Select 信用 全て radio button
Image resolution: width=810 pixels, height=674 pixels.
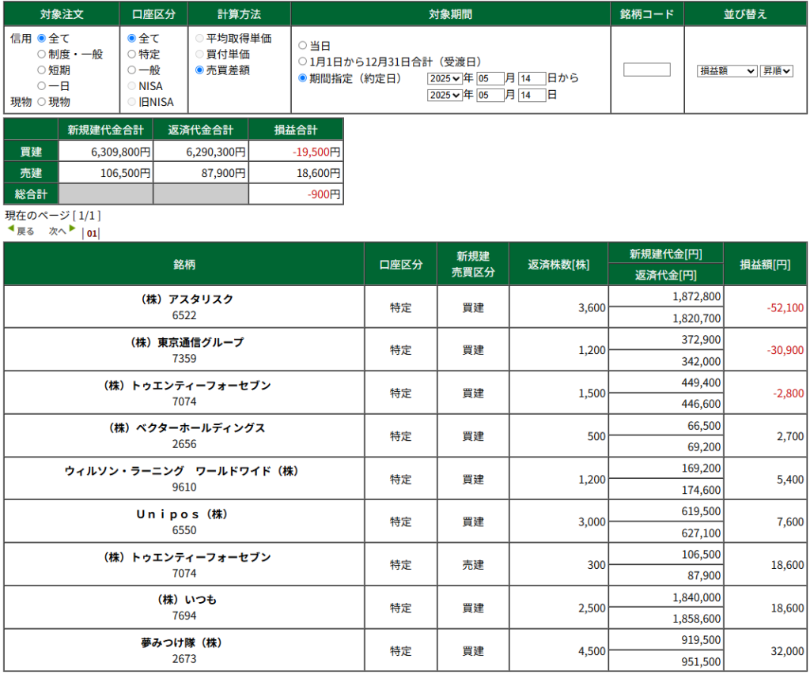coord(42,38)
